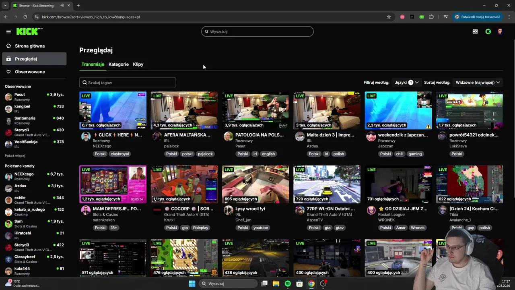
Task: Expand followed list with Pokaż więcej
Action: [x=15, y=155]
